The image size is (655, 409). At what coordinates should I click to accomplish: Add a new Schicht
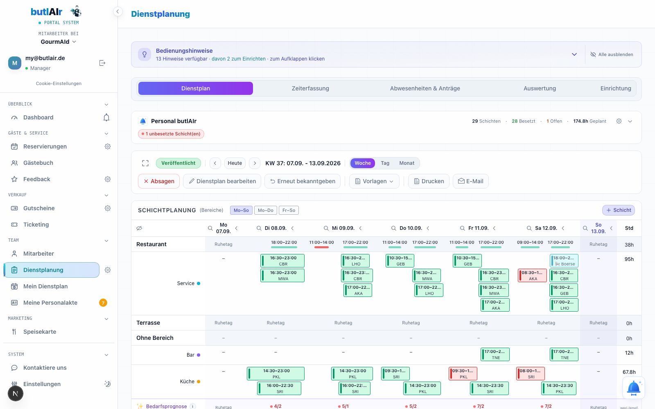point(619,210)
